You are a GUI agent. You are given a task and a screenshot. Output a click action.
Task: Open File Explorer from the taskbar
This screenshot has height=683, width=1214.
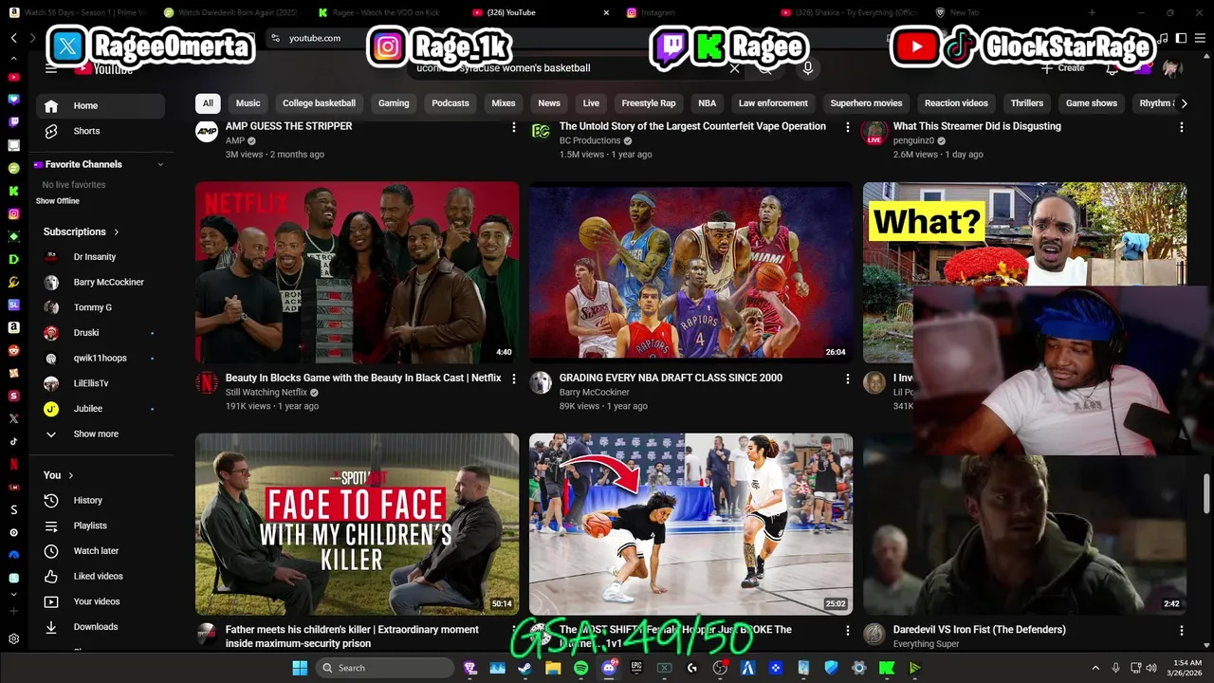click(x=553, y=668)
